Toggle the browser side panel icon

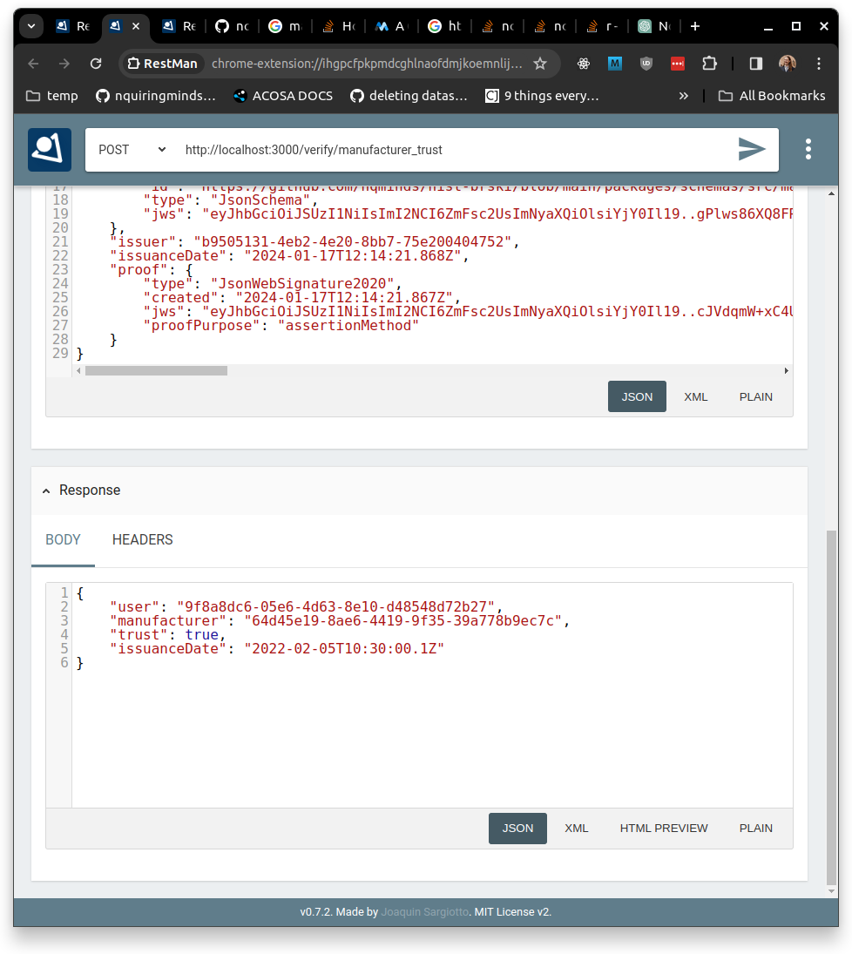[x=756, y=64]
